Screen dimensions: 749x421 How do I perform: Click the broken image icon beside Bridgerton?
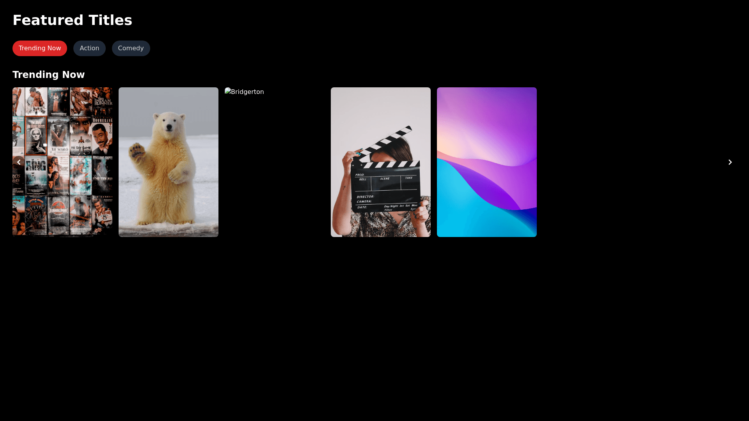[228, 91]
